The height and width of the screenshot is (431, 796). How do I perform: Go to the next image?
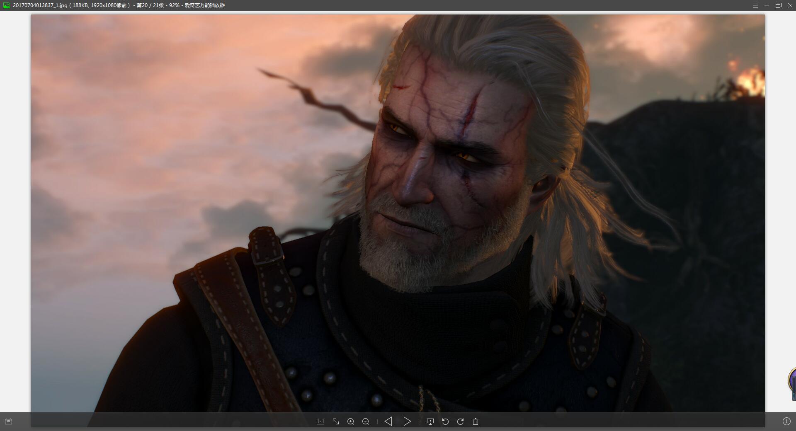pos(407,421)
